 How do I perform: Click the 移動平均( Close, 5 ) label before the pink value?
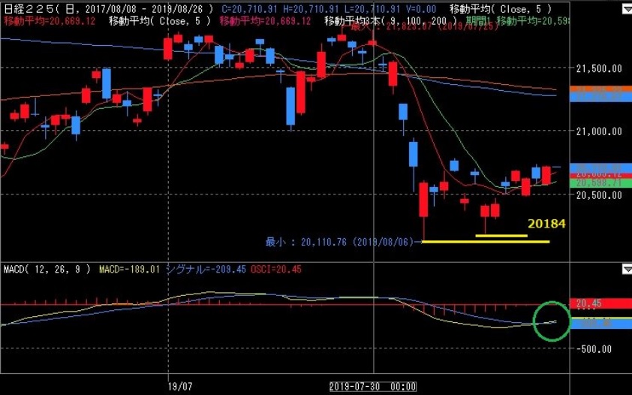[160, 21]
